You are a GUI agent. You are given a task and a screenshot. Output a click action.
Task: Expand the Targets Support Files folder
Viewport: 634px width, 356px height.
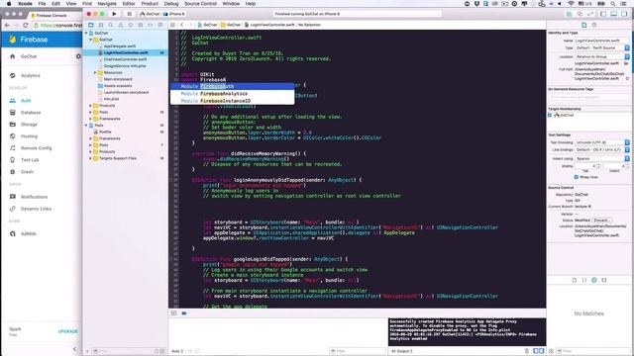tap(90, 158)
